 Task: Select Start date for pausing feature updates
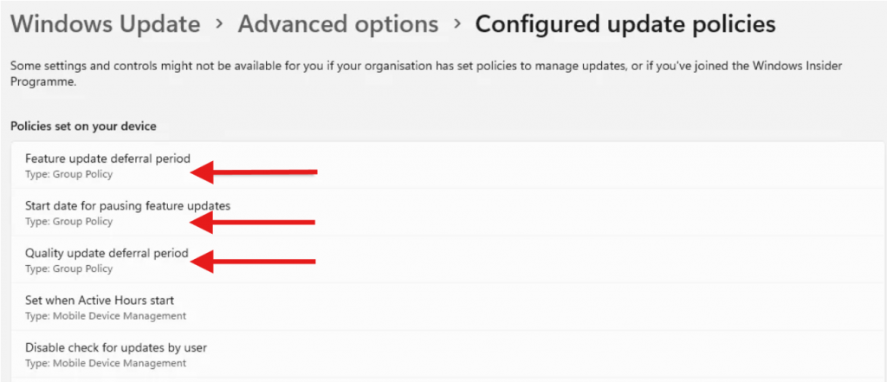click(127, 205)
